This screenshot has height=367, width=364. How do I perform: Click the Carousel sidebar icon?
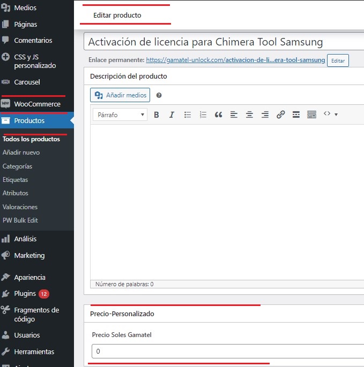(5, 82)
